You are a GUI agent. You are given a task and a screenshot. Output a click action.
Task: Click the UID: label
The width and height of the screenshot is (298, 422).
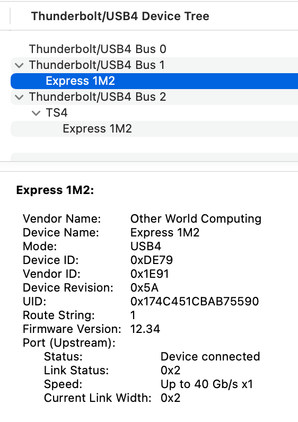(x=34, y=302)
